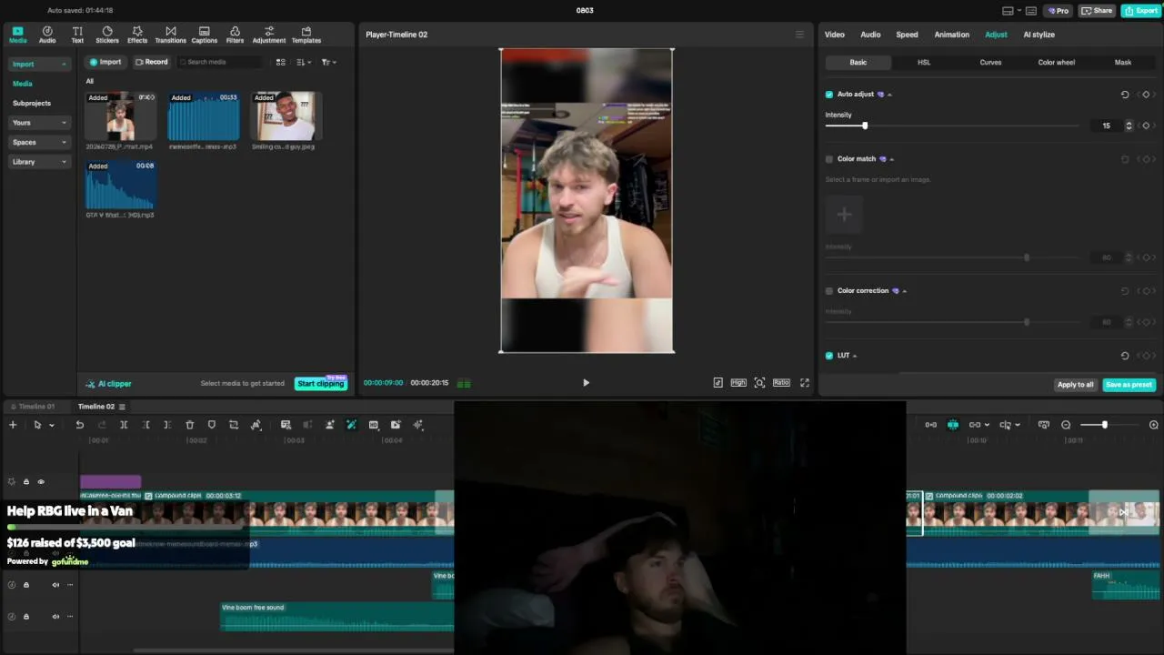
Task: Click the timeline zoom slider handle
Action: 1105,425
